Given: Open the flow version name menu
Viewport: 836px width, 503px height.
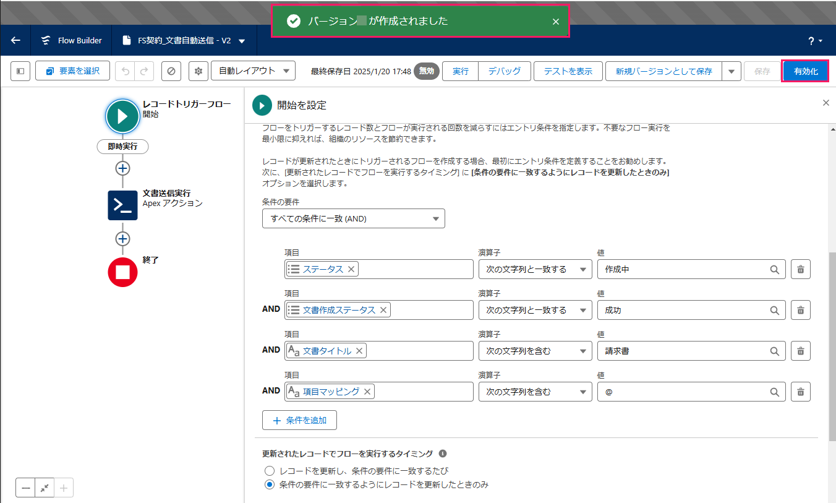Looking at the screenshot, I should (x=242, y=41).
